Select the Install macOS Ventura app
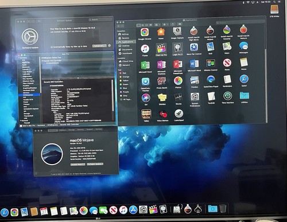The height and width of the screenshot is (222, 287). 243,30
